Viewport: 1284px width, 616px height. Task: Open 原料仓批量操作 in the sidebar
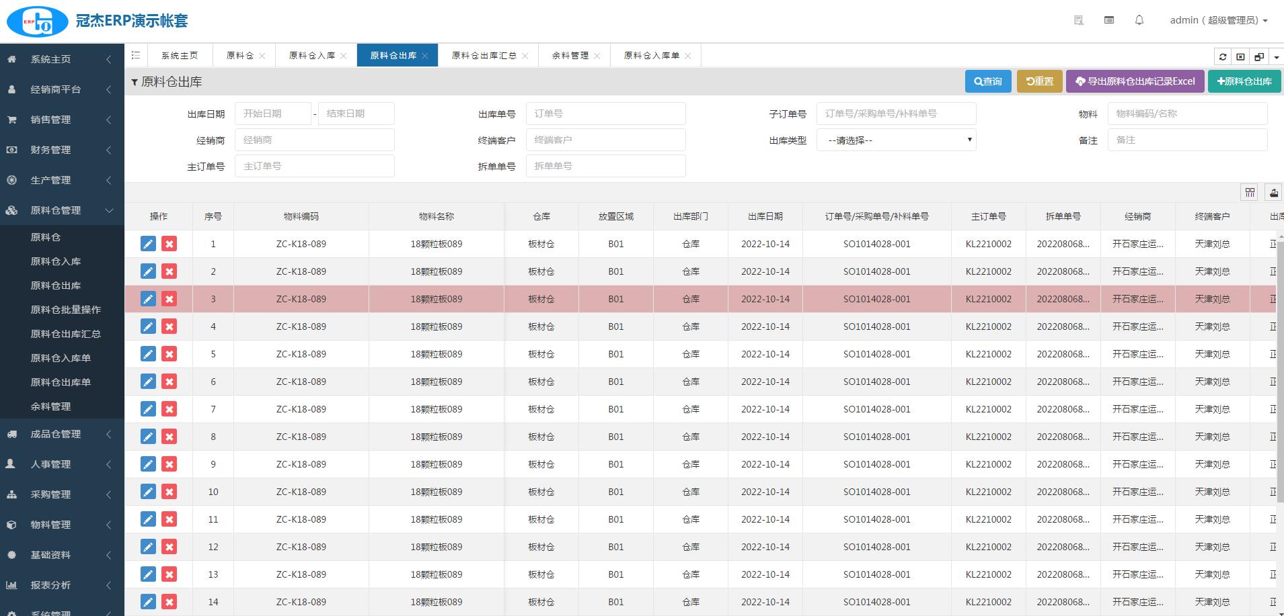(x=66, y=310)
